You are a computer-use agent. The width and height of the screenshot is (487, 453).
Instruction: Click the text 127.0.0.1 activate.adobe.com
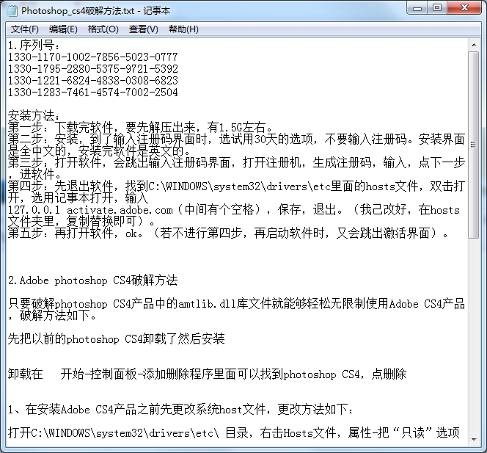point(90,210)
